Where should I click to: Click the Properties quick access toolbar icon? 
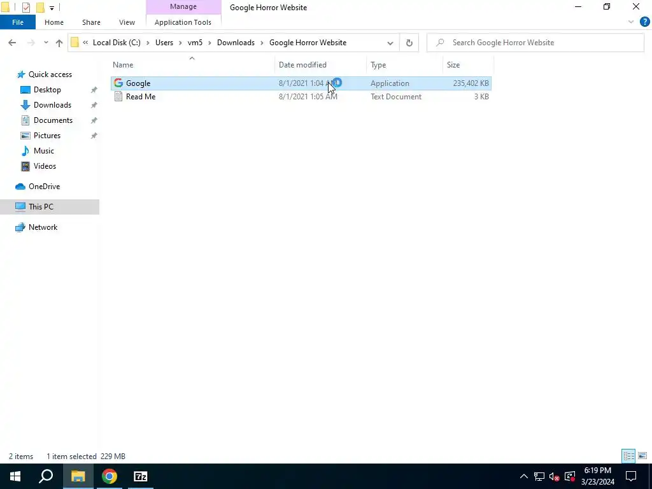(x=25, y=7)
